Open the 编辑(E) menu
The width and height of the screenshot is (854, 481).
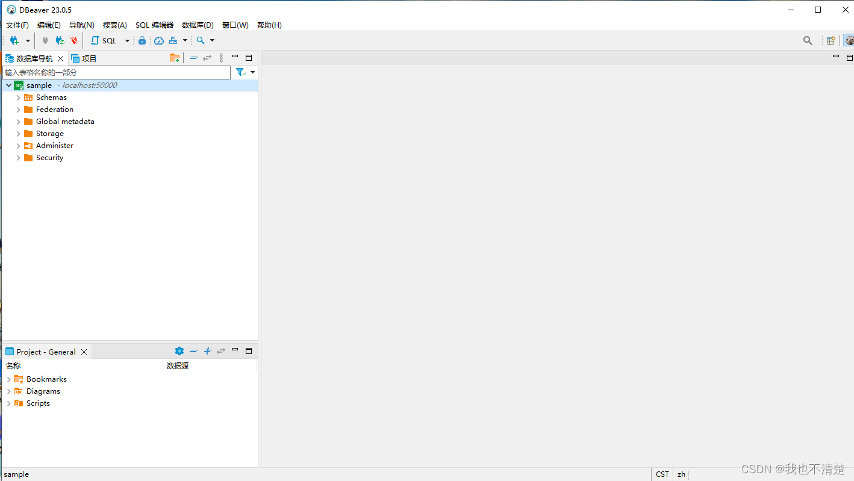point(49,25)
